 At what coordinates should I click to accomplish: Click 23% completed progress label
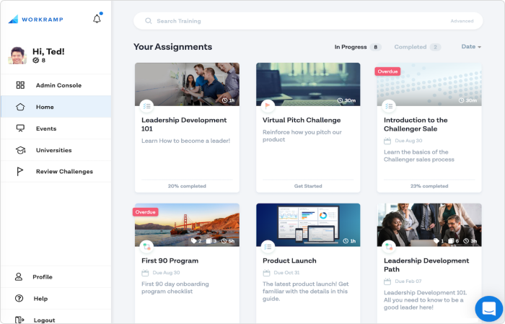(429, 186)
